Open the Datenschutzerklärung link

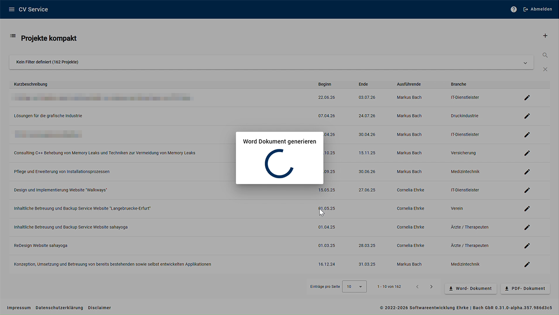[x=59, y=308]
